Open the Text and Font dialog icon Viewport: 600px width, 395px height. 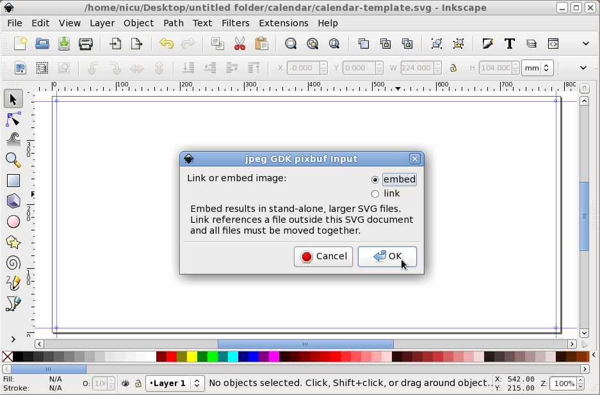[509, 44]
